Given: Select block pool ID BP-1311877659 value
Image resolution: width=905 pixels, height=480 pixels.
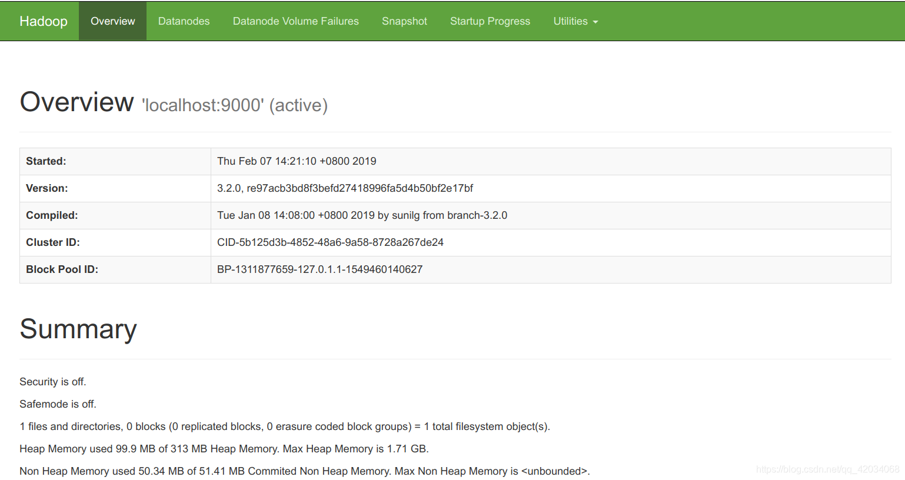Looking at the screenshot, I should click(320, 269).
